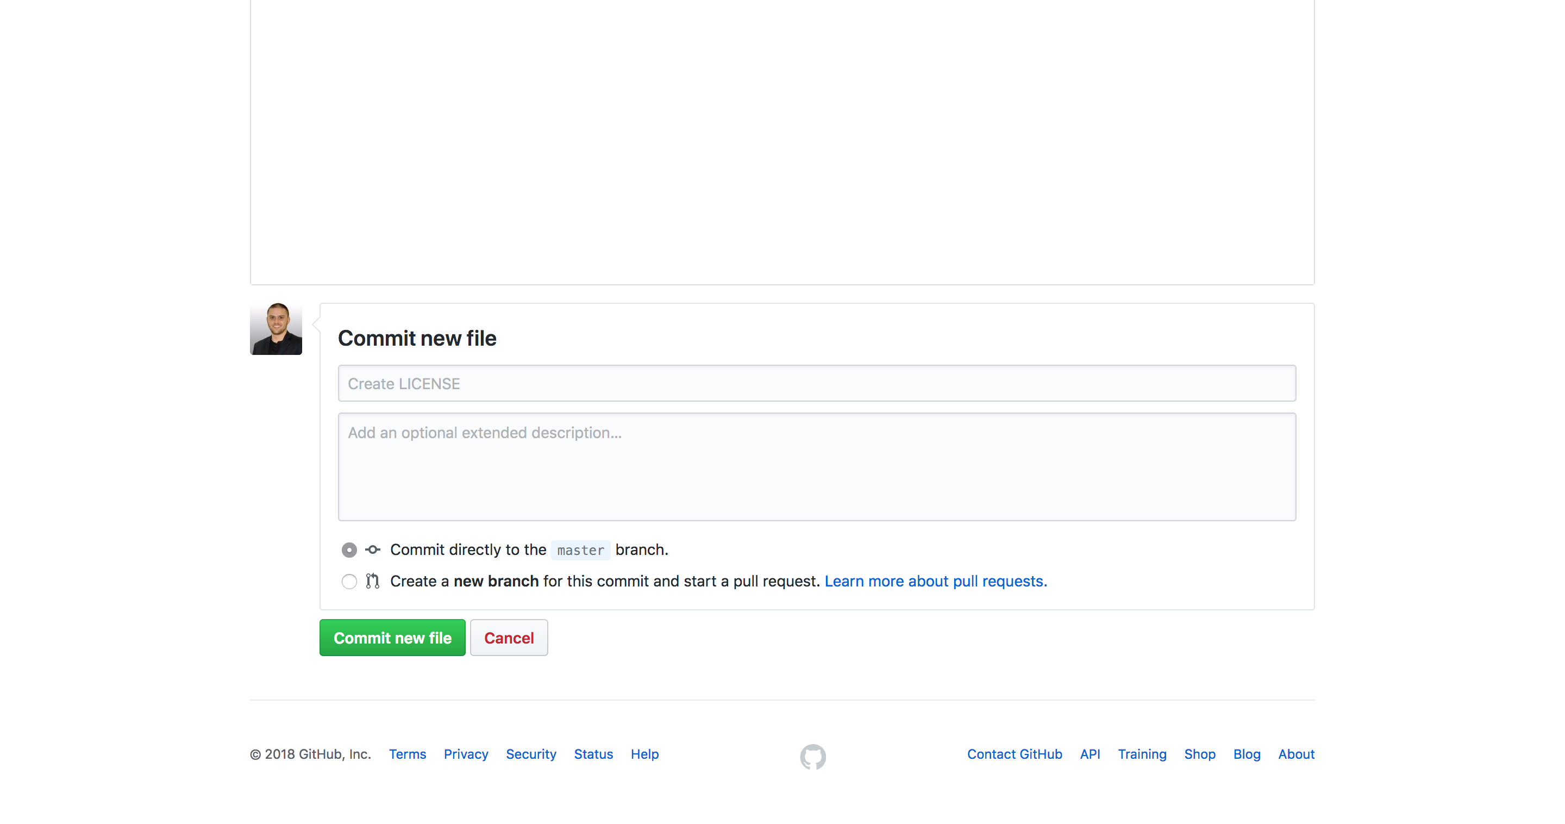The width and height of the screenshot is (1565, 824).
Task: Visit the Status footer link
Action: point(593,754)
